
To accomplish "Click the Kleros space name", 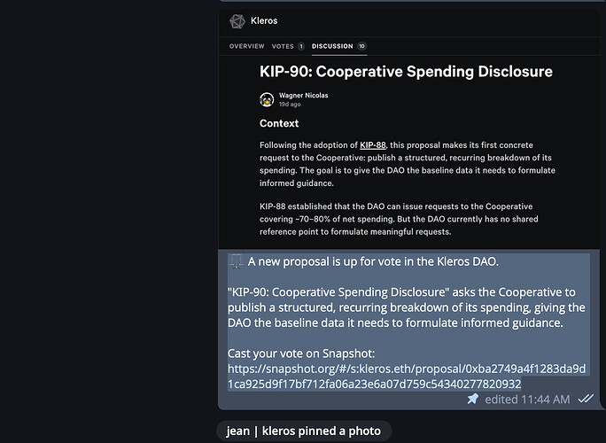I will click(264, 21).
